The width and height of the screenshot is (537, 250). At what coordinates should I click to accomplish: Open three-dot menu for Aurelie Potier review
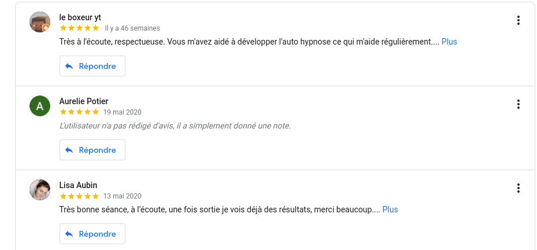(x=519, y=104)
